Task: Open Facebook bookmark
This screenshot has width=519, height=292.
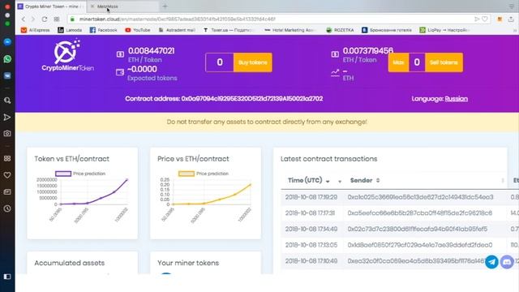Action: 104,30
